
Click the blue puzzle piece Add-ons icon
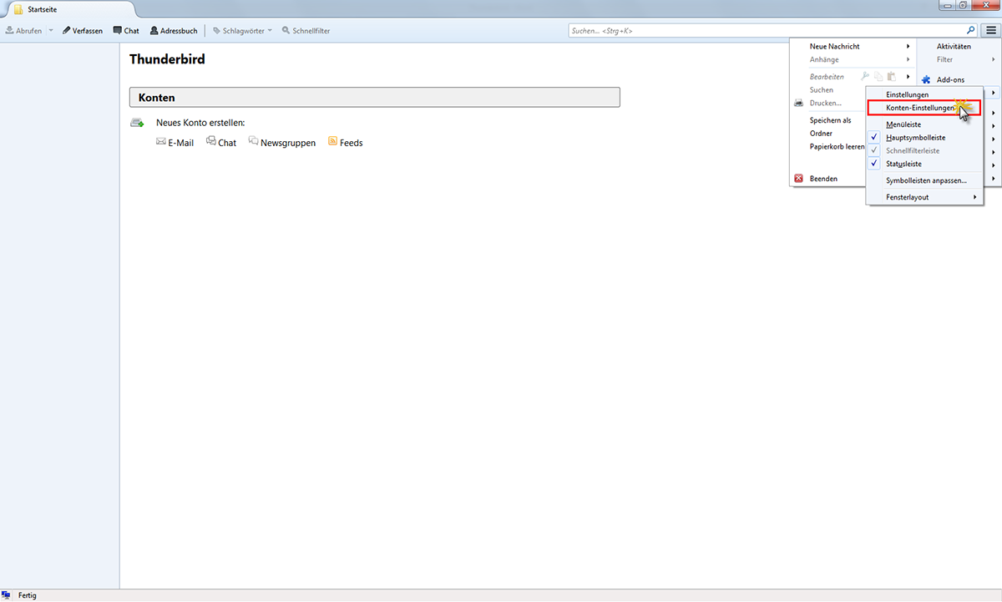[x=926, y=80]
